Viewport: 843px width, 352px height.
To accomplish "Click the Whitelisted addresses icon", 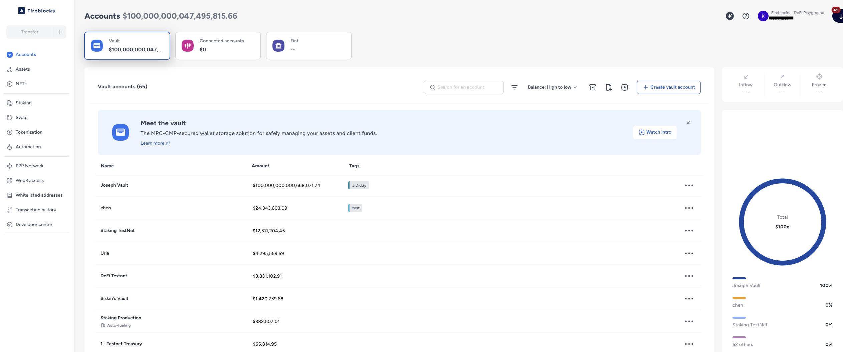I will [10, 195].
